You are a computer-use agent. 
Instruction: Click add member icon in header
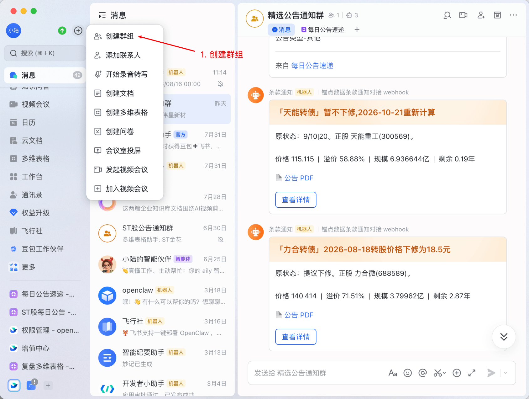481,15
